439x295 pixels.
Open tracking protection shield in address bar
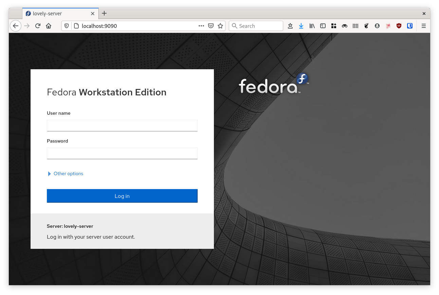67,26
